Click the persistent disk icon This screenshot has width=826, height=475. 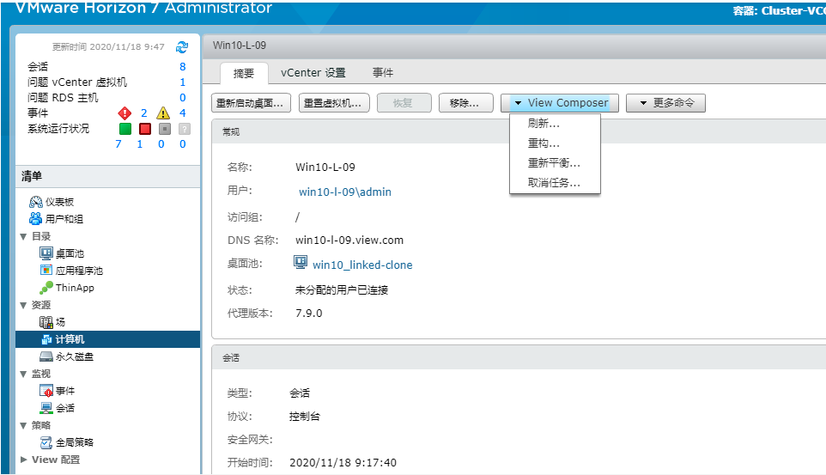(46, 356)
